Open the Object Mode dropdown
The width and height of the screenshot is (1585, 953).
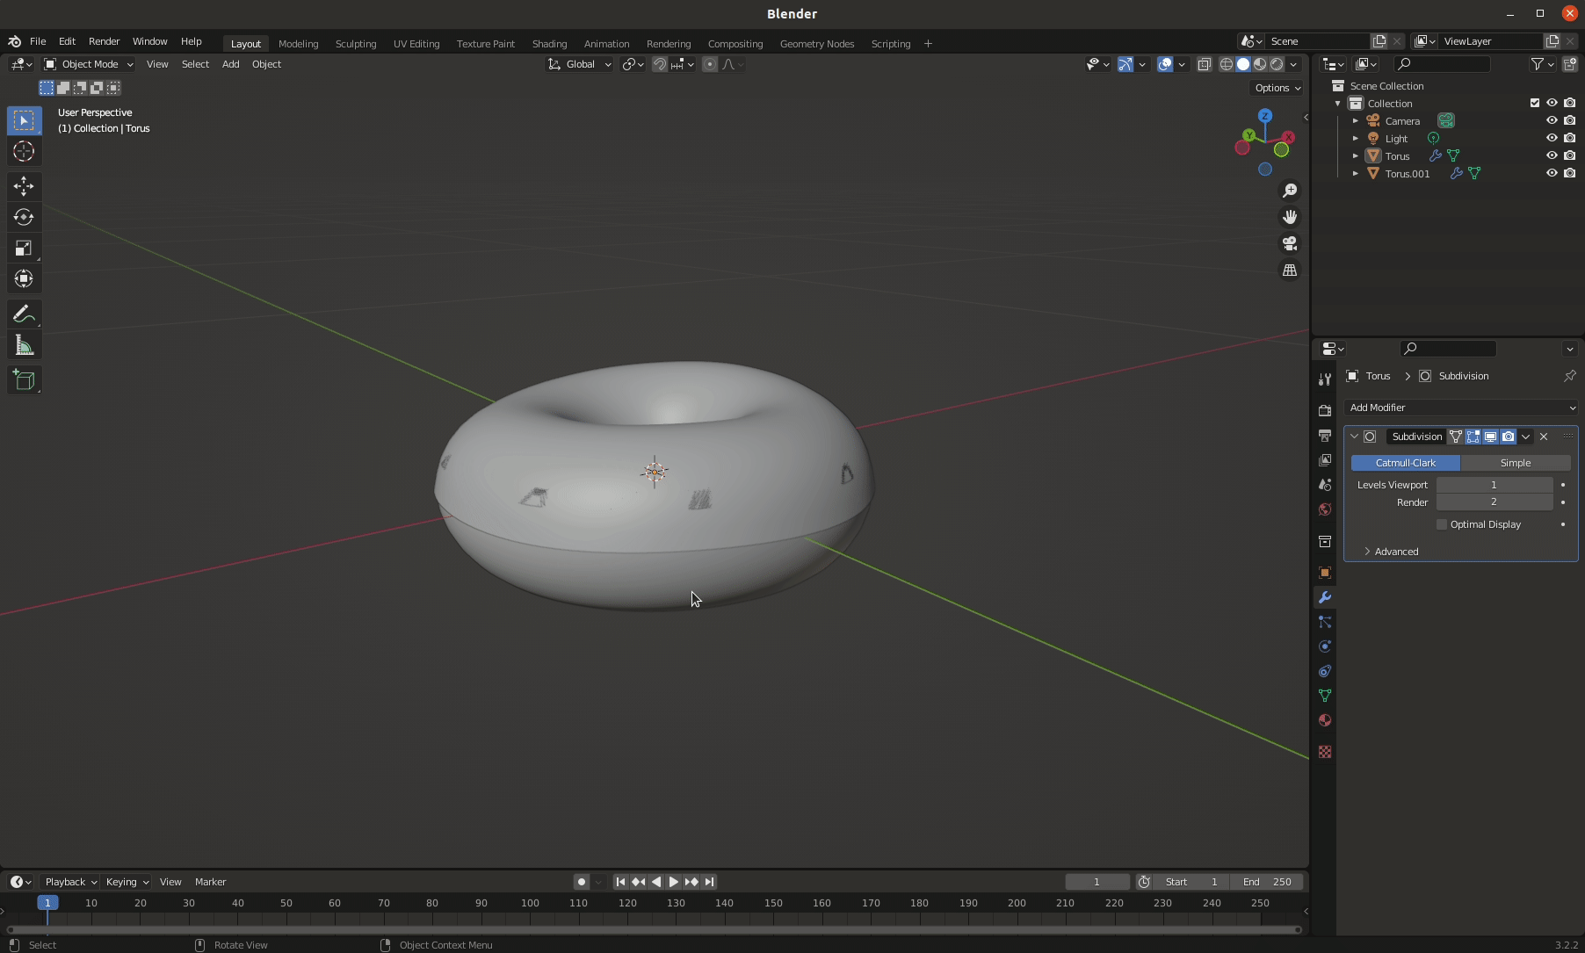[x=89, y=64]
